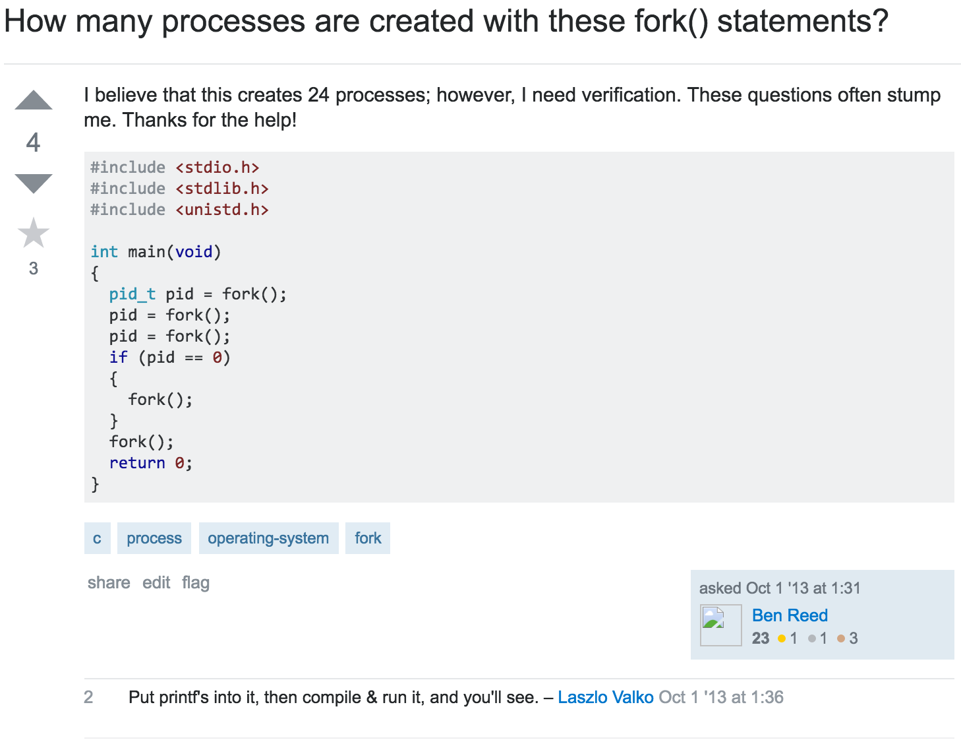Viewport: 961px width, 744px height.
Task: Favorite the question with star icon
Action: [34, 233]
